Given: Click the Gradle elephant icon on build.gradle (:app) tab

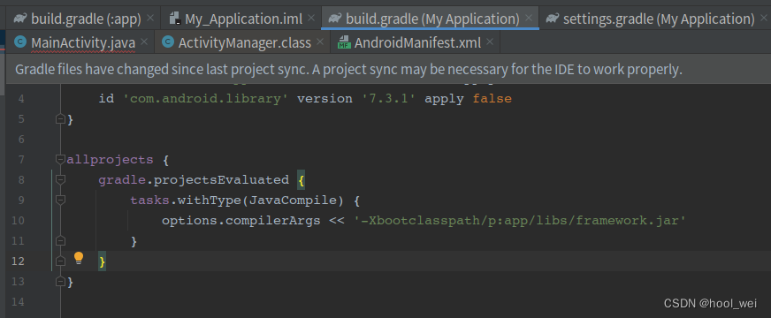Looking at the screenshot, I should point(20,19).
